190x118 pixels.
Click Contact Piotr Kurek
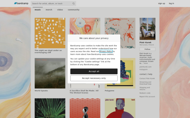147,78
